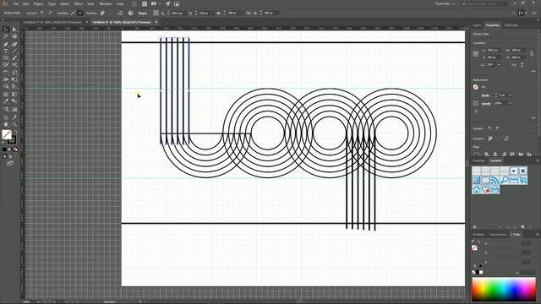Viewport: 541px width, 304px height.
Task: Select the Direct Selection tool
Action: point(14,30)
